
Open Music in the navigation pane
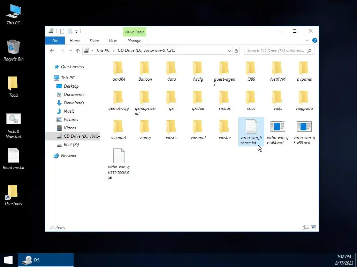[x=66, y=111]
